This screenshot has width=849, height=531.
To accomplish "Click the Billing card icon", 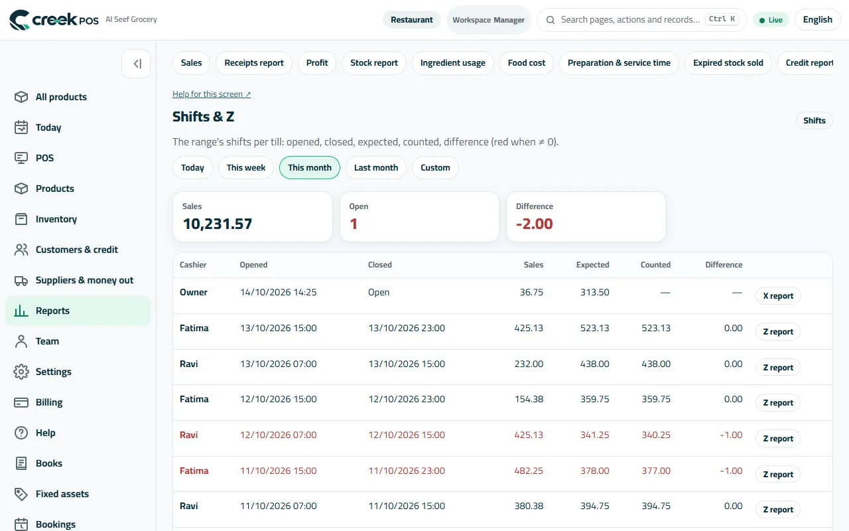I will coord(21,402).
